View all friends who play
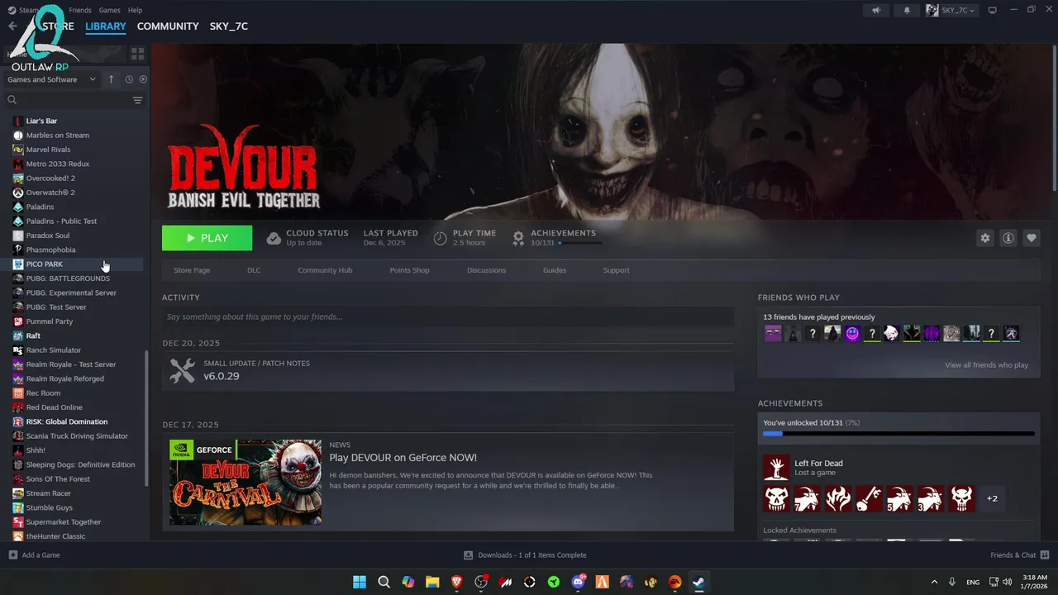Screen dimensions: 1058x595 (x=986, y=365)
